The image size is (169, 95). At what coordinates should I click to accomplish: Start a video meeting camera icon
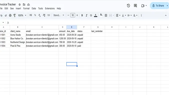pyautogui.click(x=143, y=5)
